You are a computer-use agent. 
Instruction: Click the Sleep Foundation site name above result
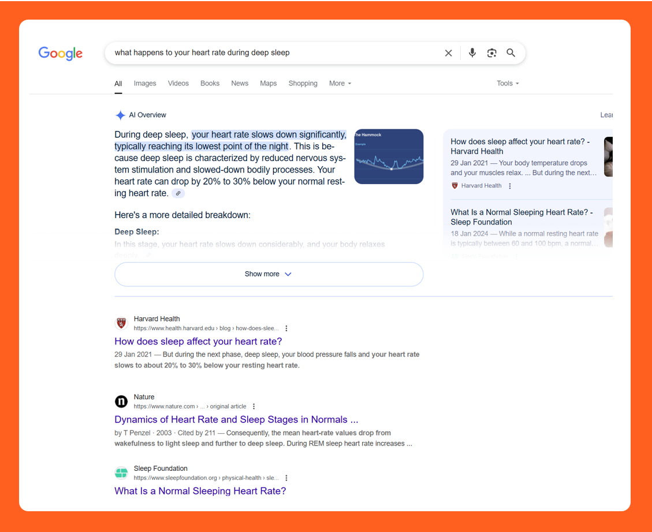pyautogui.click(x=161, y=469)
